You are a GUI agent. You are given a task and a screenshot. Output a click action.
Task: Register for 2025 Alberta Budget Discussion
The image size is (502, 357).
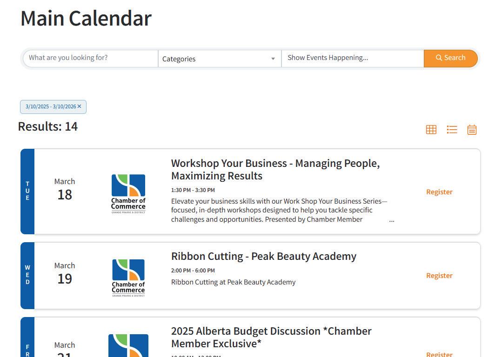pos(439,354)
